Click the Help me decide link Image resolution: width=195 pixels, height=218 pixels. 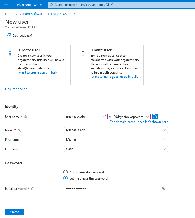coord(16,89)
